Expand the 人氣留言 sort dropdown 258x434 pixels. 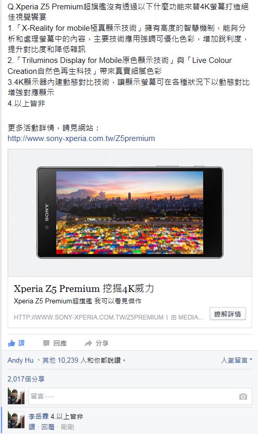pos(237,360)
